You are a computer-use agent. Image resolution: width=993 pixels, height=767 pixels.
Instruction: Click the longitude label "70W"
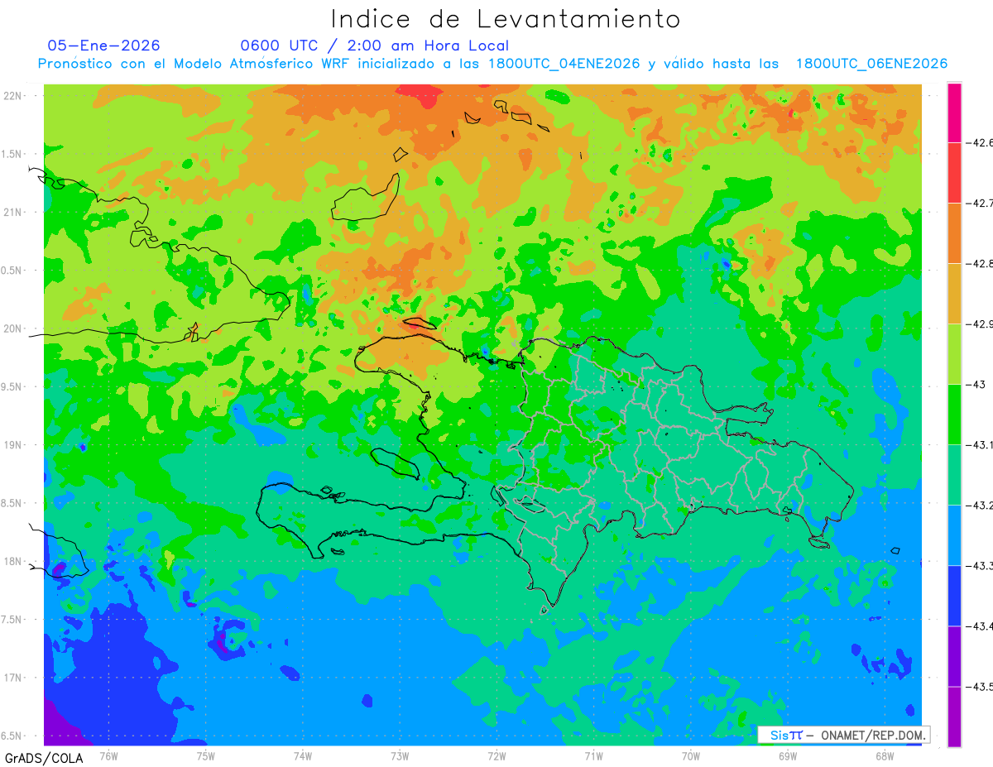coord(690,756)
